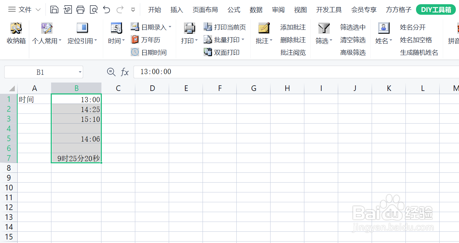Switch to the 视图 tab

pyautogui.click(x=300, y=10)
